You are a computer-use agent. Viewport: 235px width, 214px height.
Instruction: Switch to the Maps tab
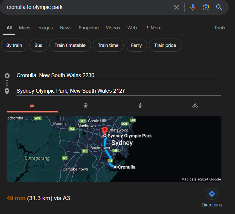click(24, 28)
